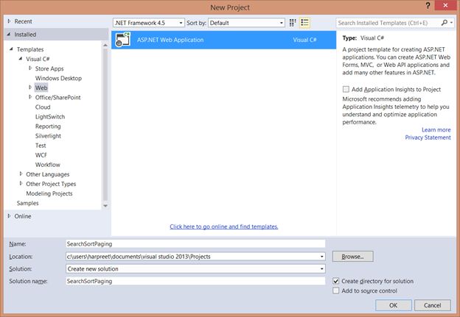Select Silverlight templates
460x317 pixels.
[48, 136]
